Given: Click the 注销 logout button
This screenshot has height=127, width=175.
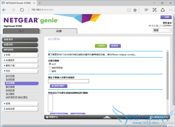Looking at the screenshot, I should [166, 17].
